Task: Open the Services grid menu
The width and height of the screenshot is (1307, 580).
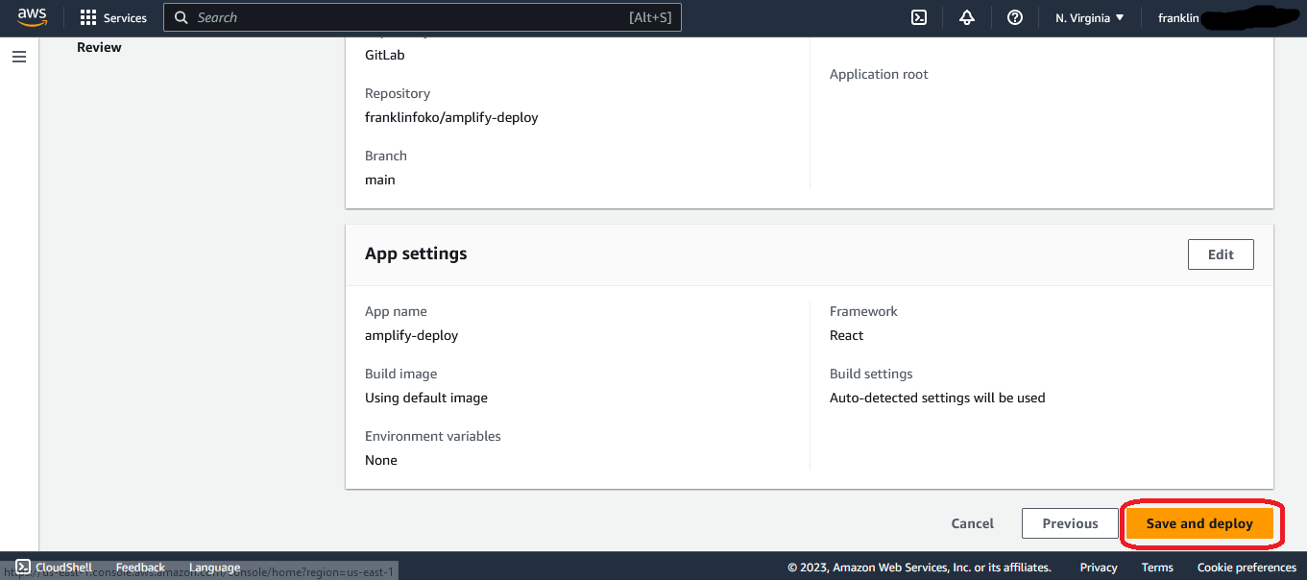Action: (113, 17)
